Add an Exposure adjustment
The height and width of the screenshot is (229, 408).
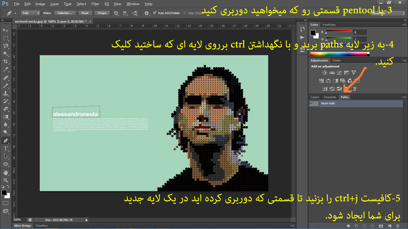[346, 72]
